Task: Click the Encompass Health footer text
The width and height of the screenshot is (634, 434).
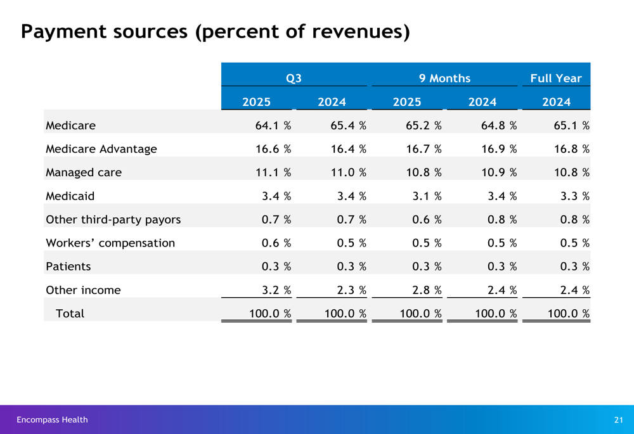Action: click(52, 419)
